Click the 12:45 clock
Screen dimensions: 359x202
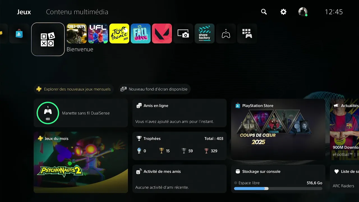click(x=334, y=12)
